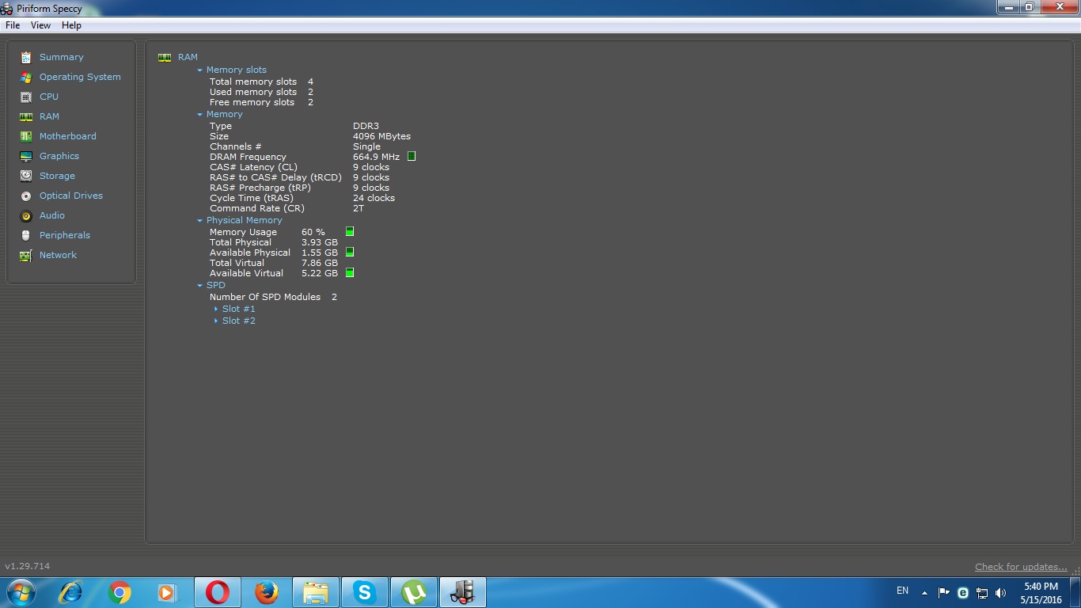Click the Graphics monitor icon
Viewport: 1081px width, 608px height.
26,156
